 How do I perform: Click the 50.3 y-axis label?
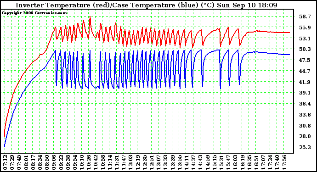pos(305,49)
